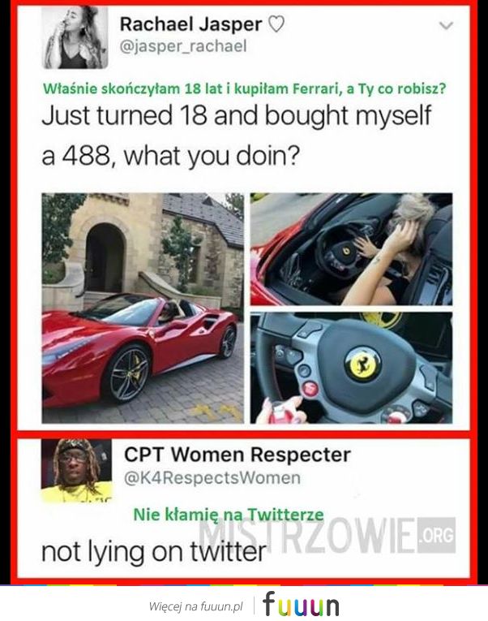Open the Rachael Jasper display name
488x621 pixels.
(190, 24)
